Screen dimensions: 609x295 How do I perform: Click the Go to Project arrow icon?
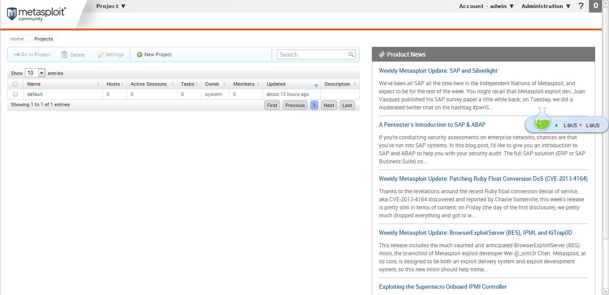(x=17, y=54)
